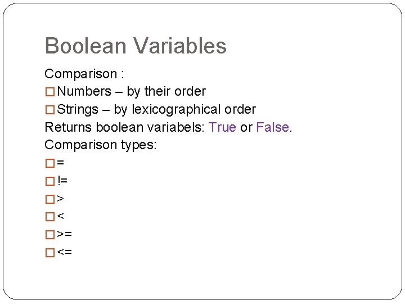Click the purple word False
Screen dimensions: 405x304
pos(272,127)
